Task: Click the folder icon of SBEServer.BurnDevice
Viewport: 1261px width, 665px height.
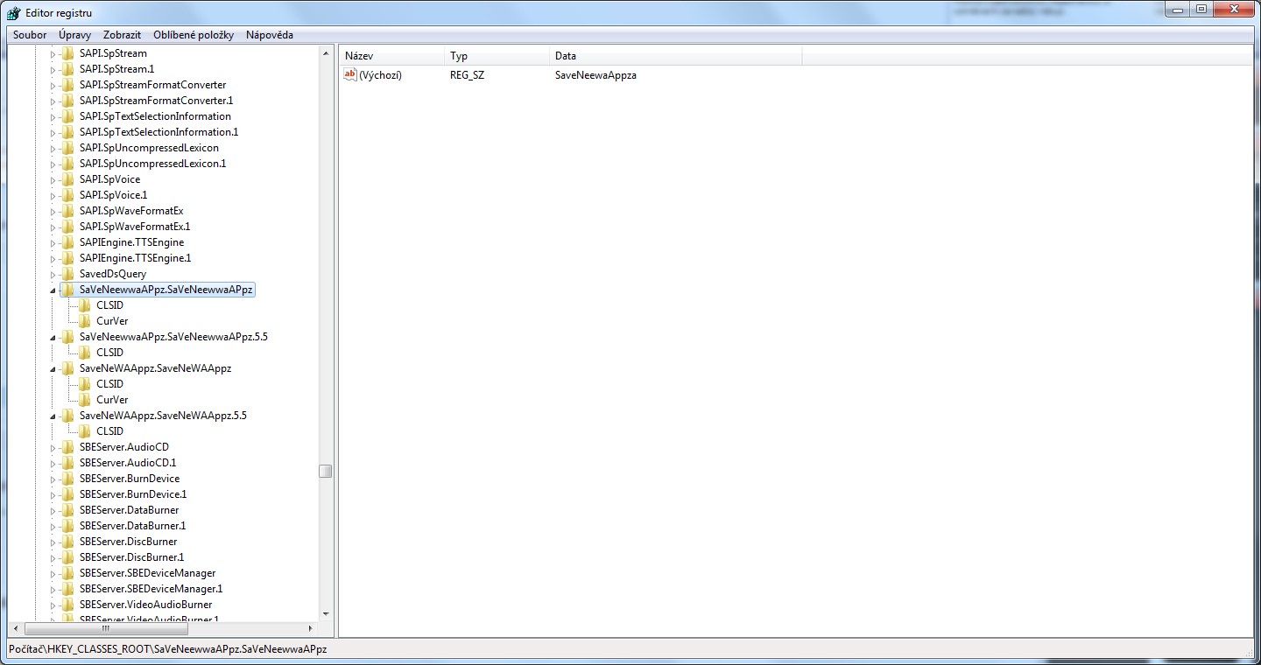Action: [67, 479]
